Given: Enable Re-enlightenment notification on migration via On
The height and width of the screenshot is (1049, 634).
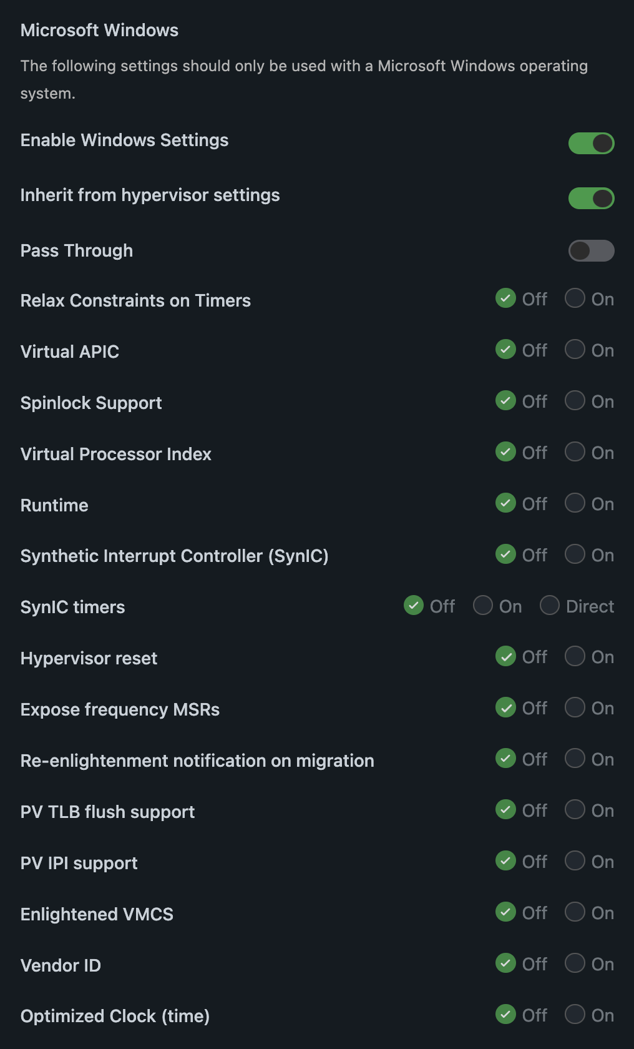Looking at the screenshot, I should coord(575,759).
